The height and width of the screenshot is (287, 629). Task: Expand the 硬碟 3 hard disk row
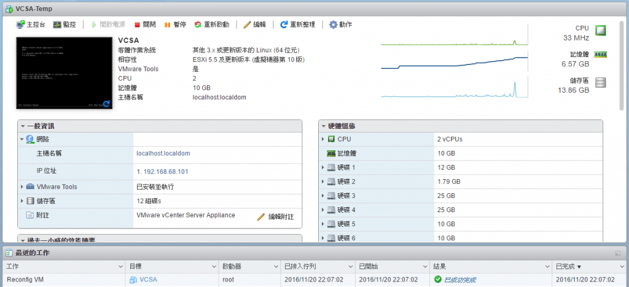coord(323,196)
